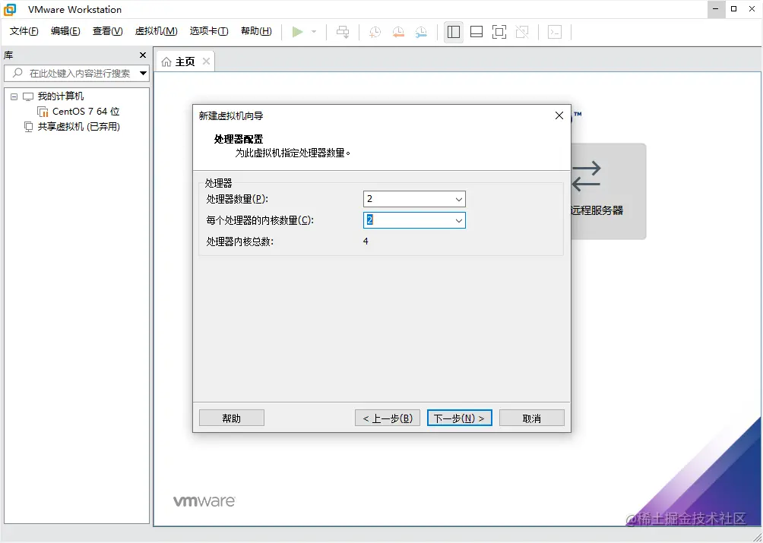This screenshot has width=763, height=543.
Task: Click the 处理器配置 heading text
Action: 239,140
